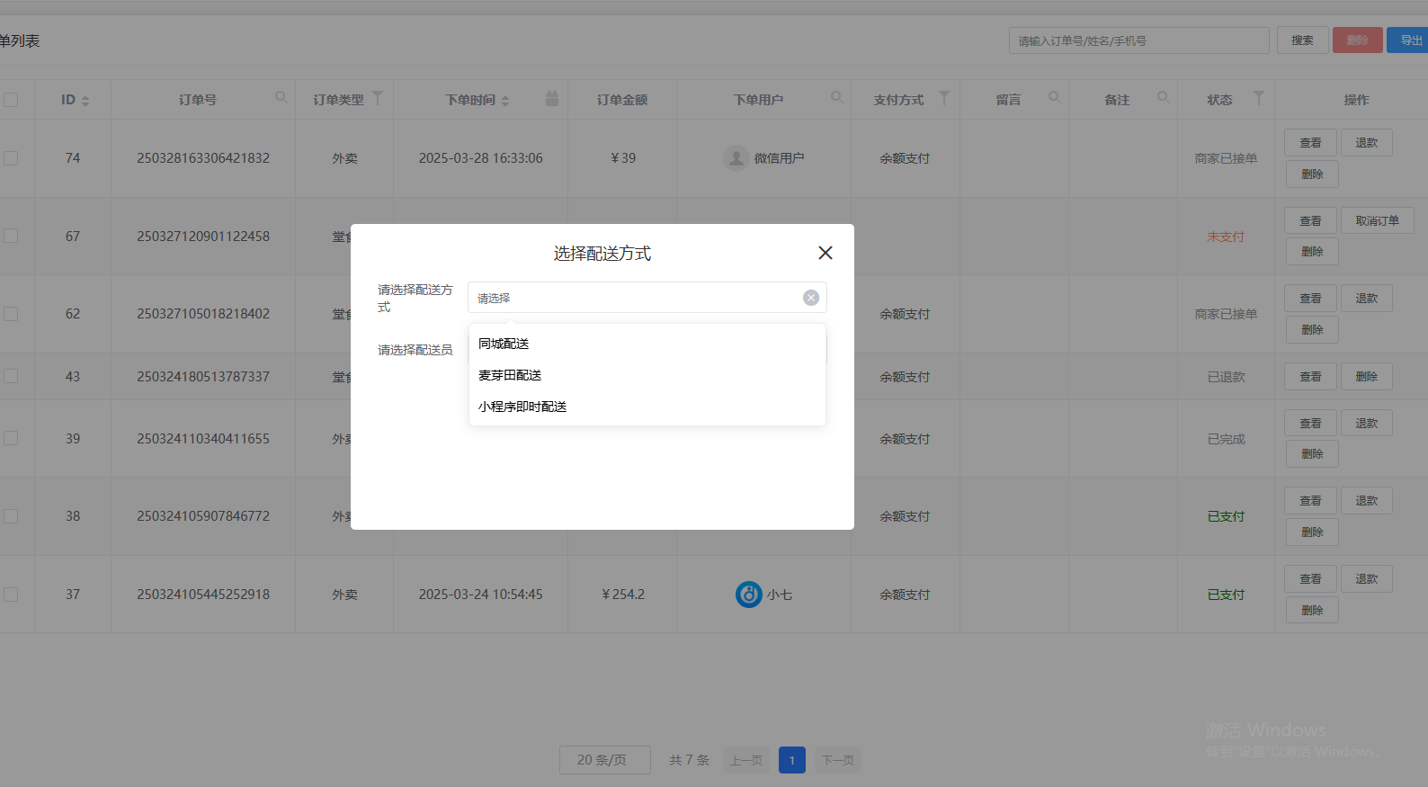Open the 下单时间 calendar date filter

[551, 98]
